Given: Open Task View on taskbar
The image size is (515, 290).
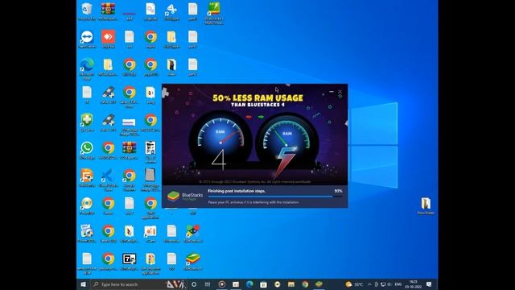Looking at the screenshot, I should click(x=208, y=284).
